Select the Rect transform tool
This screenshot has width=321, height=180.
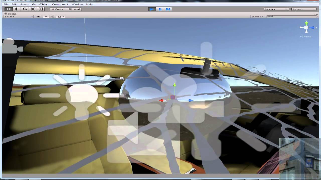tap(41, 9)
